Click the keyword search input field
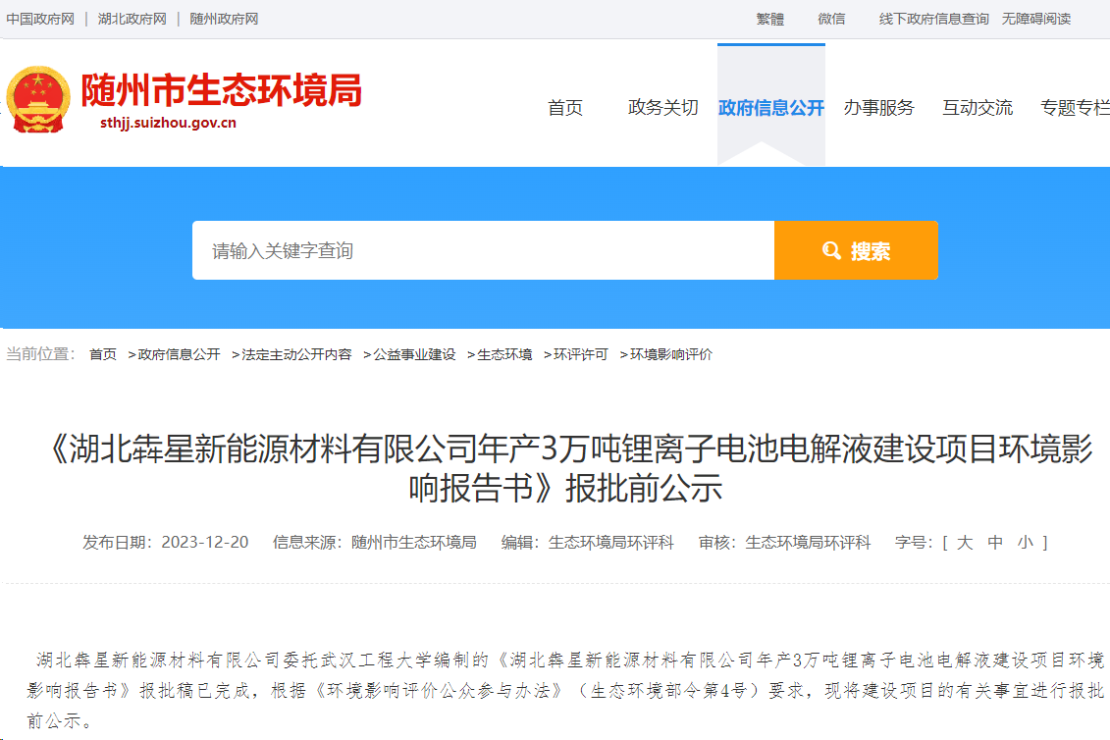1110x740 pixels. click(x=483, y=250)
